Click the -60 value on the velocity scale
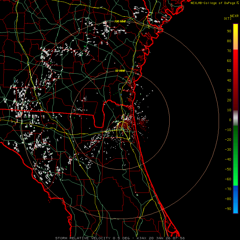The image size is (240, 240). (228, 179)
